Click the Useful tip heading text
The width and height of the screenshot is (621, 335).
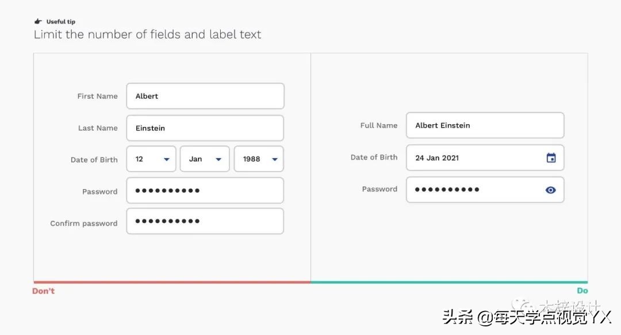60,21
